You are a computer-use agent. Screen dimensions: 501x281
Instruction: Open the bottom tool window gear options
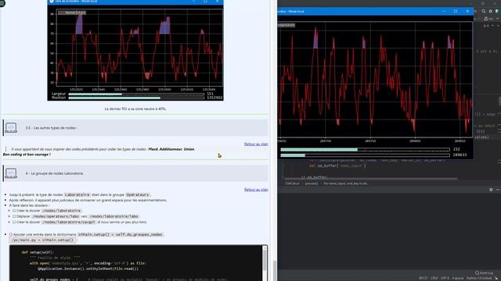[491, 190]
